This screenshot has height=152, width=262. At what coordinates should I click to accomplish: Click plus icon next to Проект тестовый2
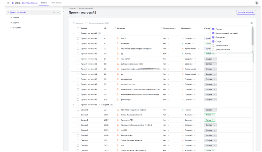click(54, 12)
